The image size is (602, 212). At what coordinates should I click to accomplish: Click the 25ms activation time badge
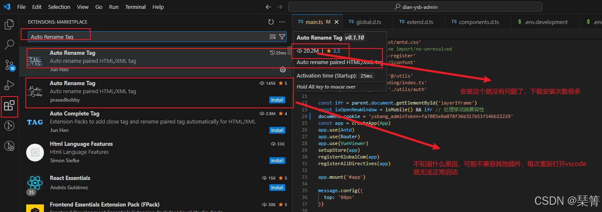point(366,76)
